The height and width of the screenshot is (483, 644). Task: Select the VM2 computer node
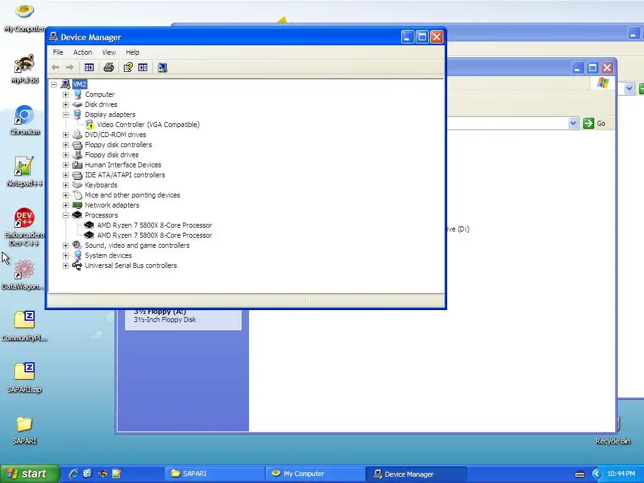(x=80, y=84)
